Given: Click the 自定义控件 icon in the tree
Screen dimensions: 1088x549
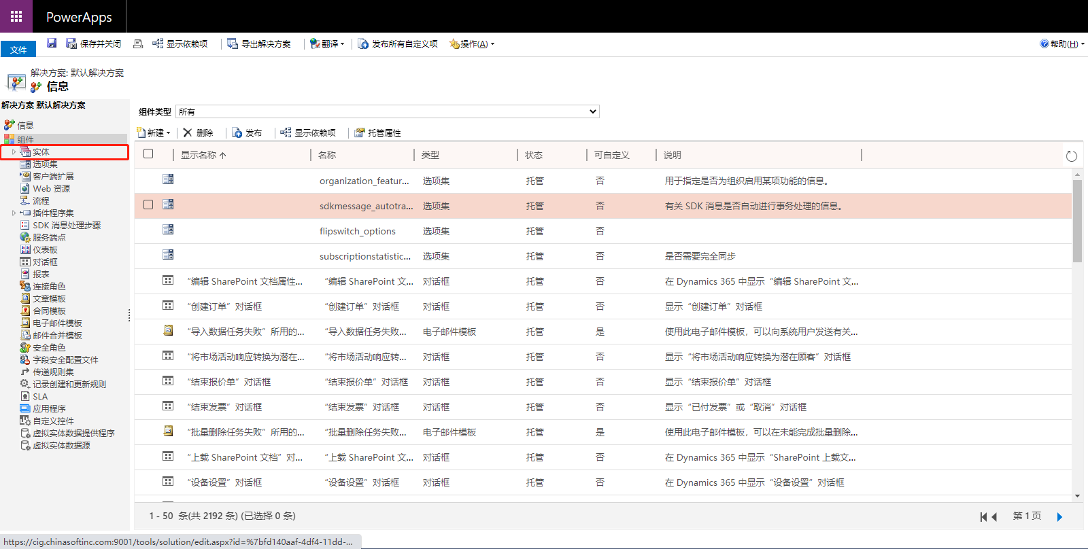Looking at the screenshot, I should click(25, 421).
